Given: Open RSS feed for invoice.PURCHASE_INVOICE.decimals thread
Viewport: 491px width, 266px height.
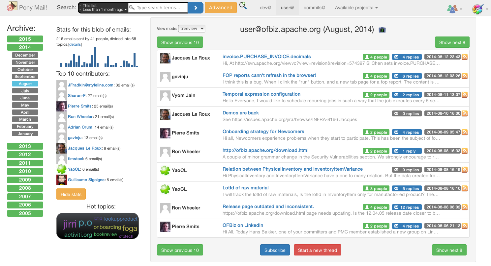Looking at the screenshot, I should (x=465, y=57).
